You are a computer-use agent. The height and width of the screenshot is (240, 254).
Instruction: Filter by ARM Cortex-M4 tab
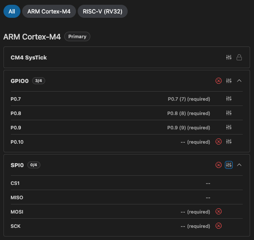tap(49, 11)
